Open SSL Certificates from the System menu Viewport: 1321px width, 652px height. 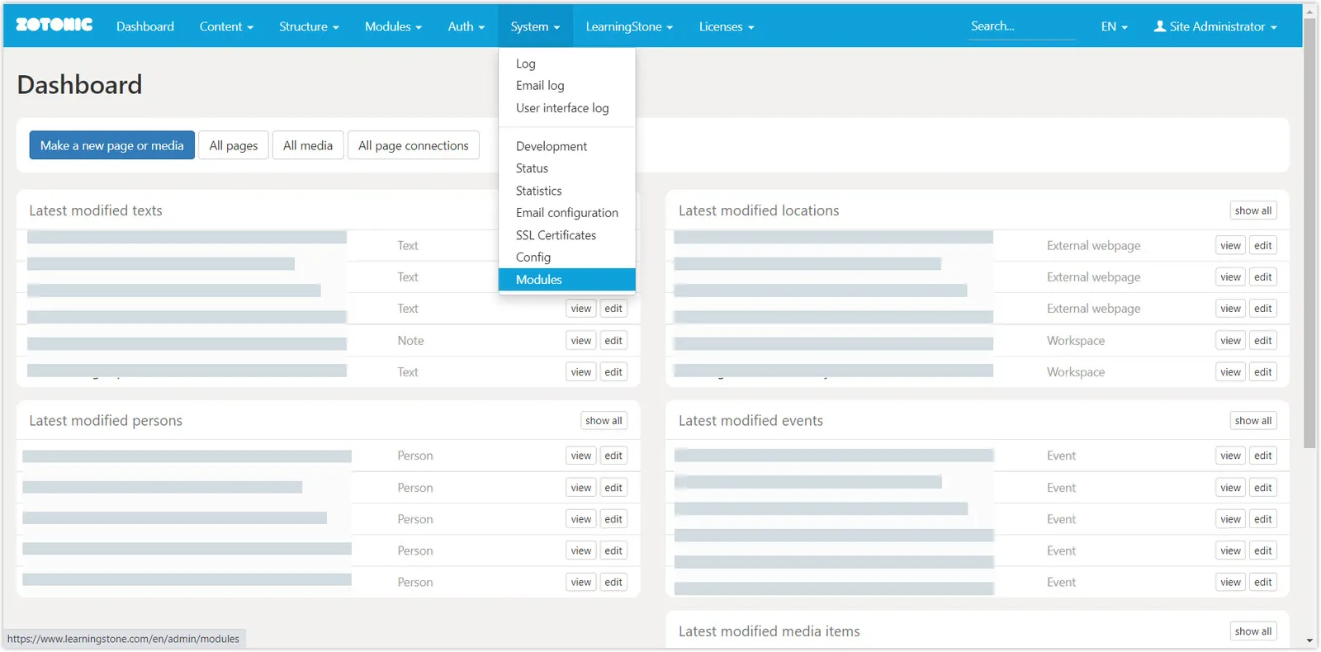[556, 235]
